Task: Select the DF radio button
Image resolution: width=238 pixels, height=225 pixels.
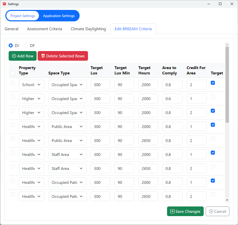Action: [26, 46]
